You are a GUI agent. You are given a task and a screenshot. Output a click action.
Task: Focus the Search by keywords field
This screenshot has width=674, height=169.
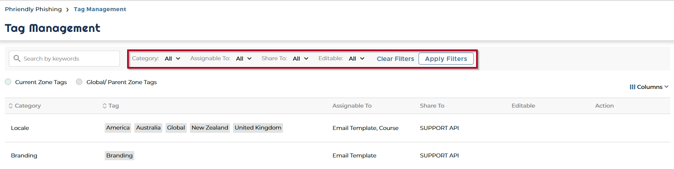[x=68, y=59]
